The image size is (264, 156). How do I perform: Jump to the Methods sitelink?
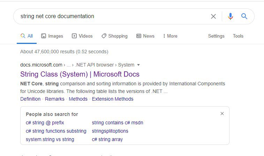point(78,99)
